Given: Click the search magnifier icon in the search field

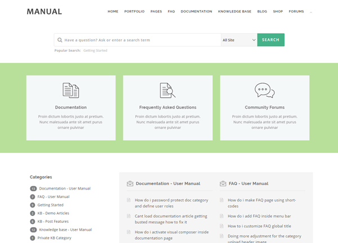Looking at the screenshot, I should tap(60, 40).
